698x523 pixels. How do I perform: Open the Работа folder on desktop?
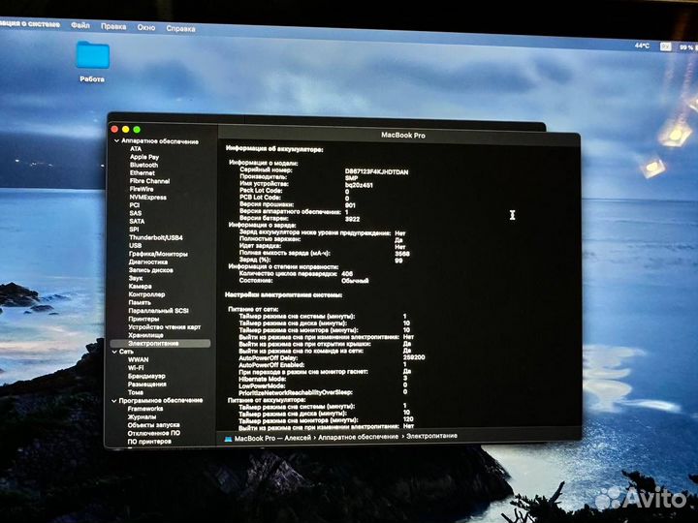click(92, 55)
